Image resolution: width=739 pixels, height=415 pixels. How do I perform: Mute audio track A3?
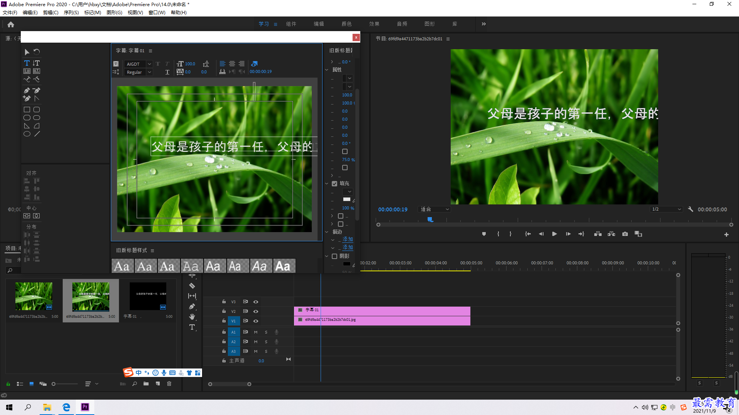point(256,351)
